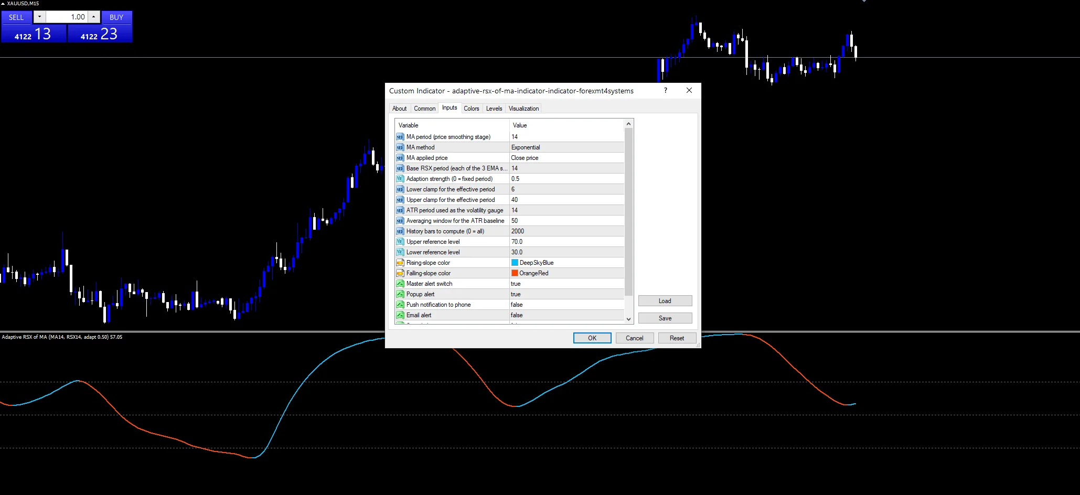Select Adaption strength value 0.5
The width and height of the screenshot is (1080, 495).
[567, 179]
